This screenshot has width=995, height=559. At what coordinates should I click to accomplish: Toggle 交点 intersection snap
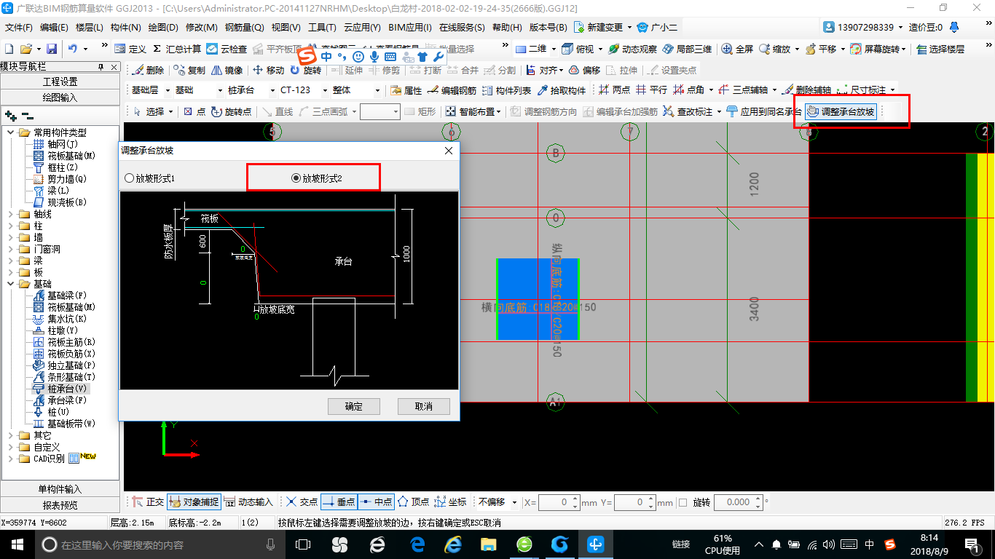tap(302, 502)
